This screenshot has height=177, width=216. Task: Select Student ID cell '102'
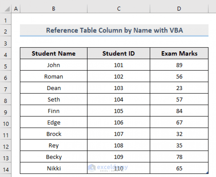(x=119, y=76)
